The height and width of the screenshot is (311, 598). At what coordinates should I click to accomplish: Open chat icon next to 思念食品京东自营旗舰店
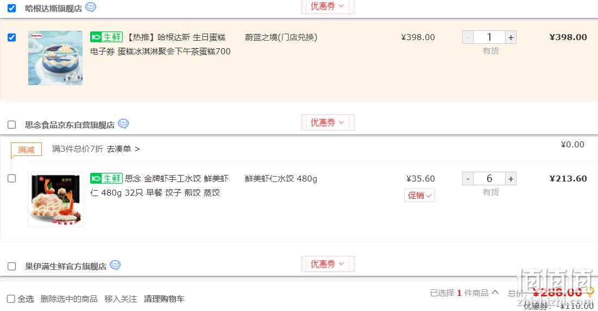(123, 124)
